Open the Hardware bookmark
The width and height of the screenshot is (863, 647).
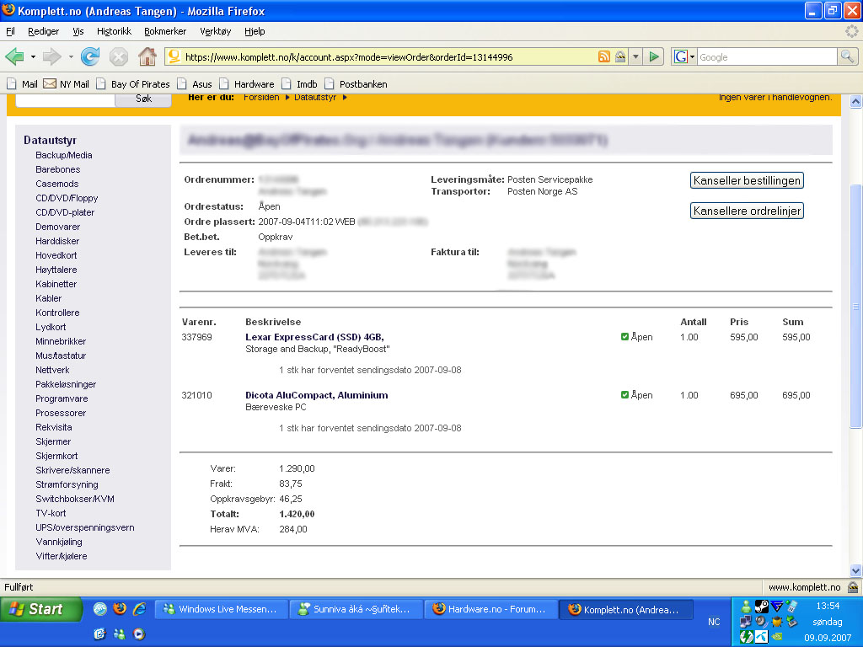click(247, 84)
